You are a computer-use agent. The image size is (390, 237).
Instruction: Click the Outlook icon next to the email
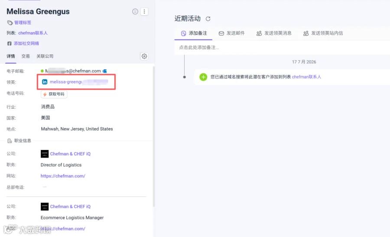pyautogui.click(x=105, y=71)
